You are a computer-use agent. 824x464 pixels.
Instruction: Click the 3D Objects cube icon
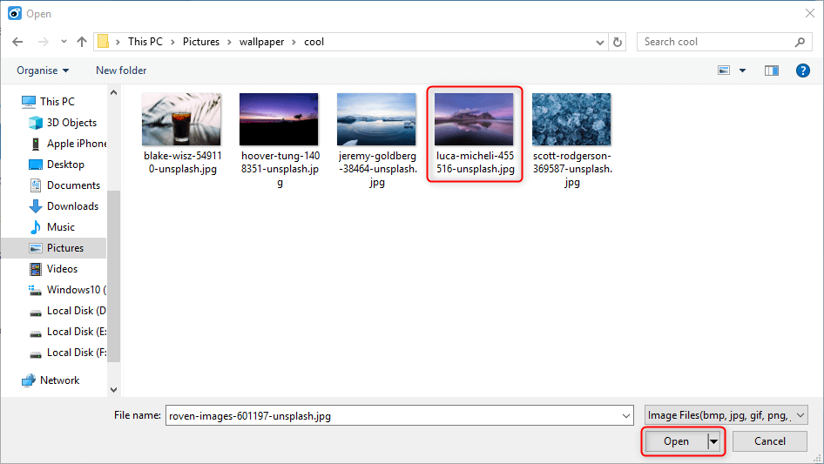click(x=35, y=123)
